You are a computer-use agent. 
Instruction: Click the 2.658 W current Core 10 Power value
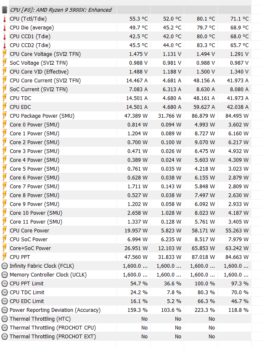138,213
